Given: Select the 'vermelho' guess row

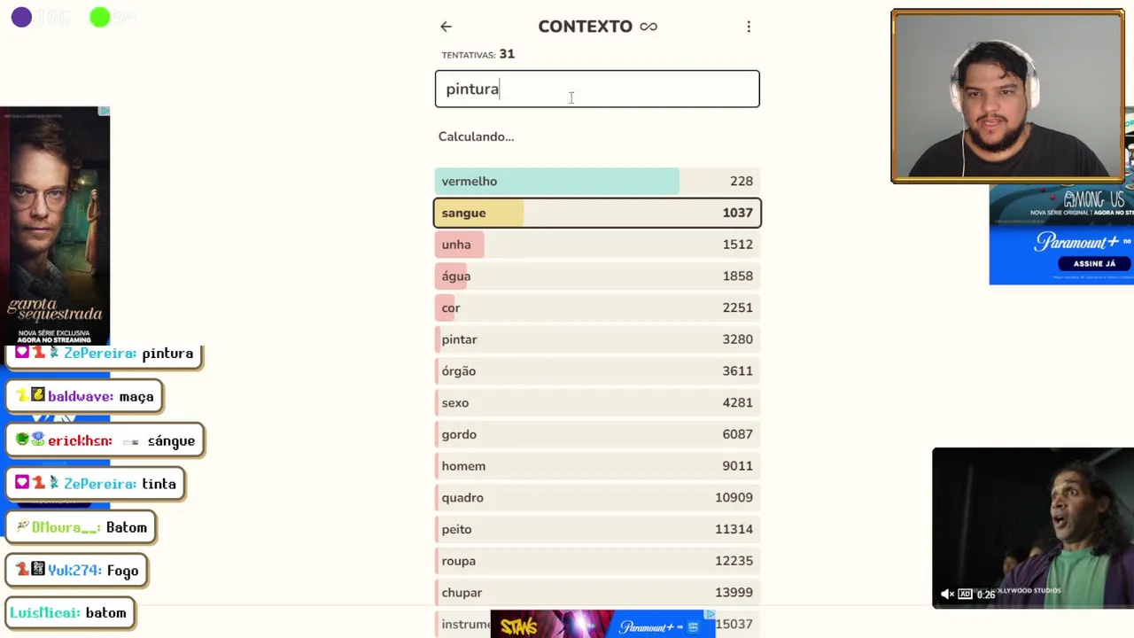Looking at the screenshot, I should coord(597,181).
